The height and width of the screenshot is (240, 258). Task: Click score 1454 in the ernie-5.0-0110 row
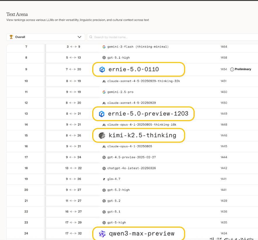224,69
